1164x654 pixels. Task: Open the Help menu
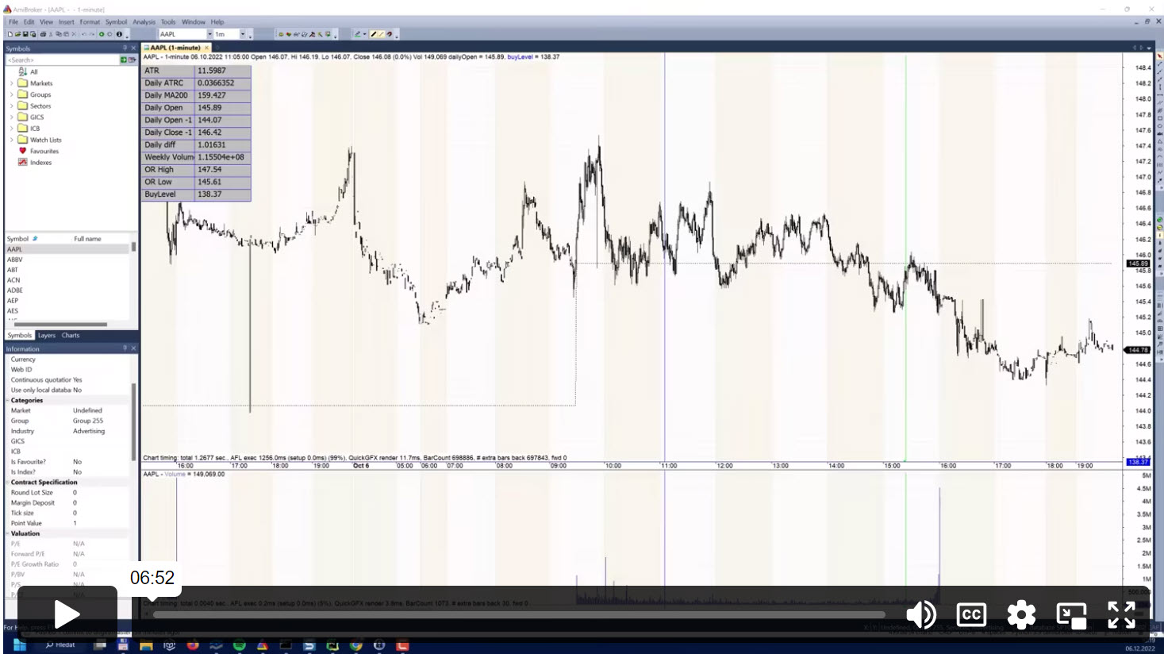(217, 22)
